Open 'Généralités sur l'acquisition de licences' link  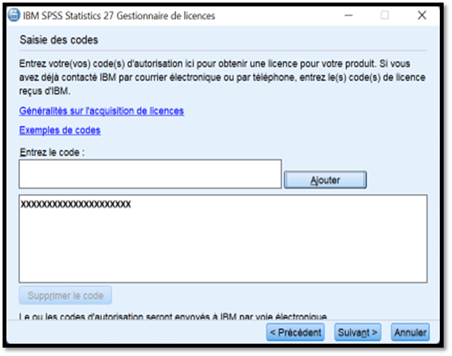[x=101, y=111]
